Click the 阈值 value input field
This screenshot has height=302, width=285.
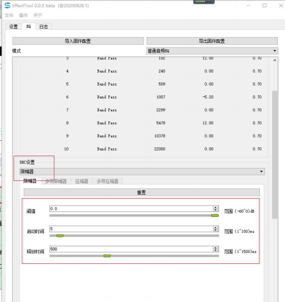point(131,209)
